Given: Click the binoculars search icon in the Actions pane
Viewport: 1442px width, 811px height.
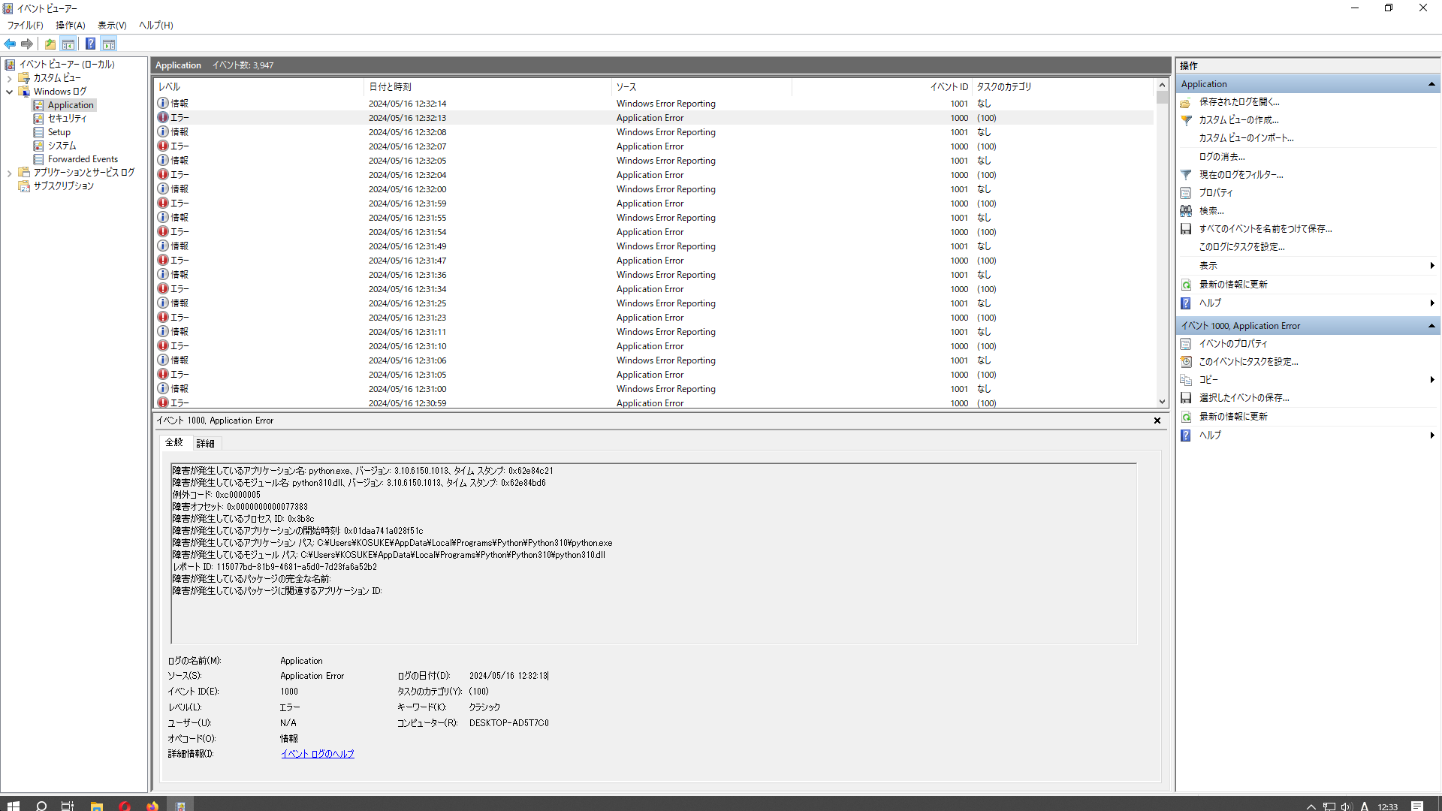Looking at the screenshot, I should tap(1186, 211).
